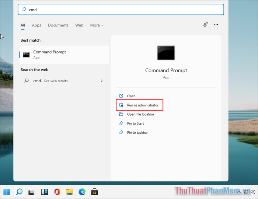Launch Microsoft Edge from the taskbar
The image size is (258, 199).
pyautogui.click(x=82, y=192)
